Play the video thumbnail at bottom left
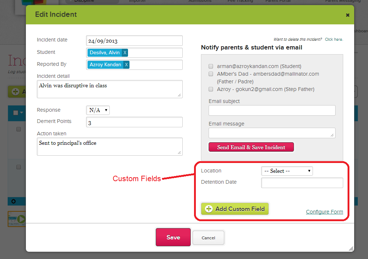Screen dimensions: 368x259 tap(21, 219)
